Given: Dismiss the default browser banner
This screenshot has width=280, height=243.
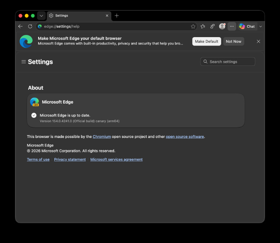Looking at the screenshot, I should click(x=258, y=41).
